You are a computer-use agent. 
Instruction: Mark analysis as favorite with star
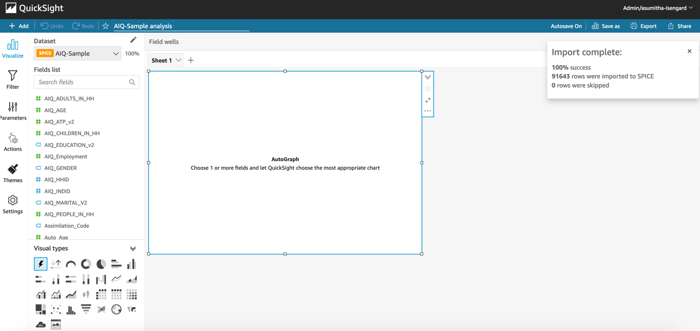(106, 26)
